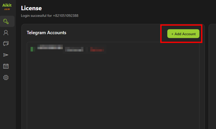This screenshot has width=216, height=129.
Task: Select the paper plane send icon
Action: click(6, 55)
